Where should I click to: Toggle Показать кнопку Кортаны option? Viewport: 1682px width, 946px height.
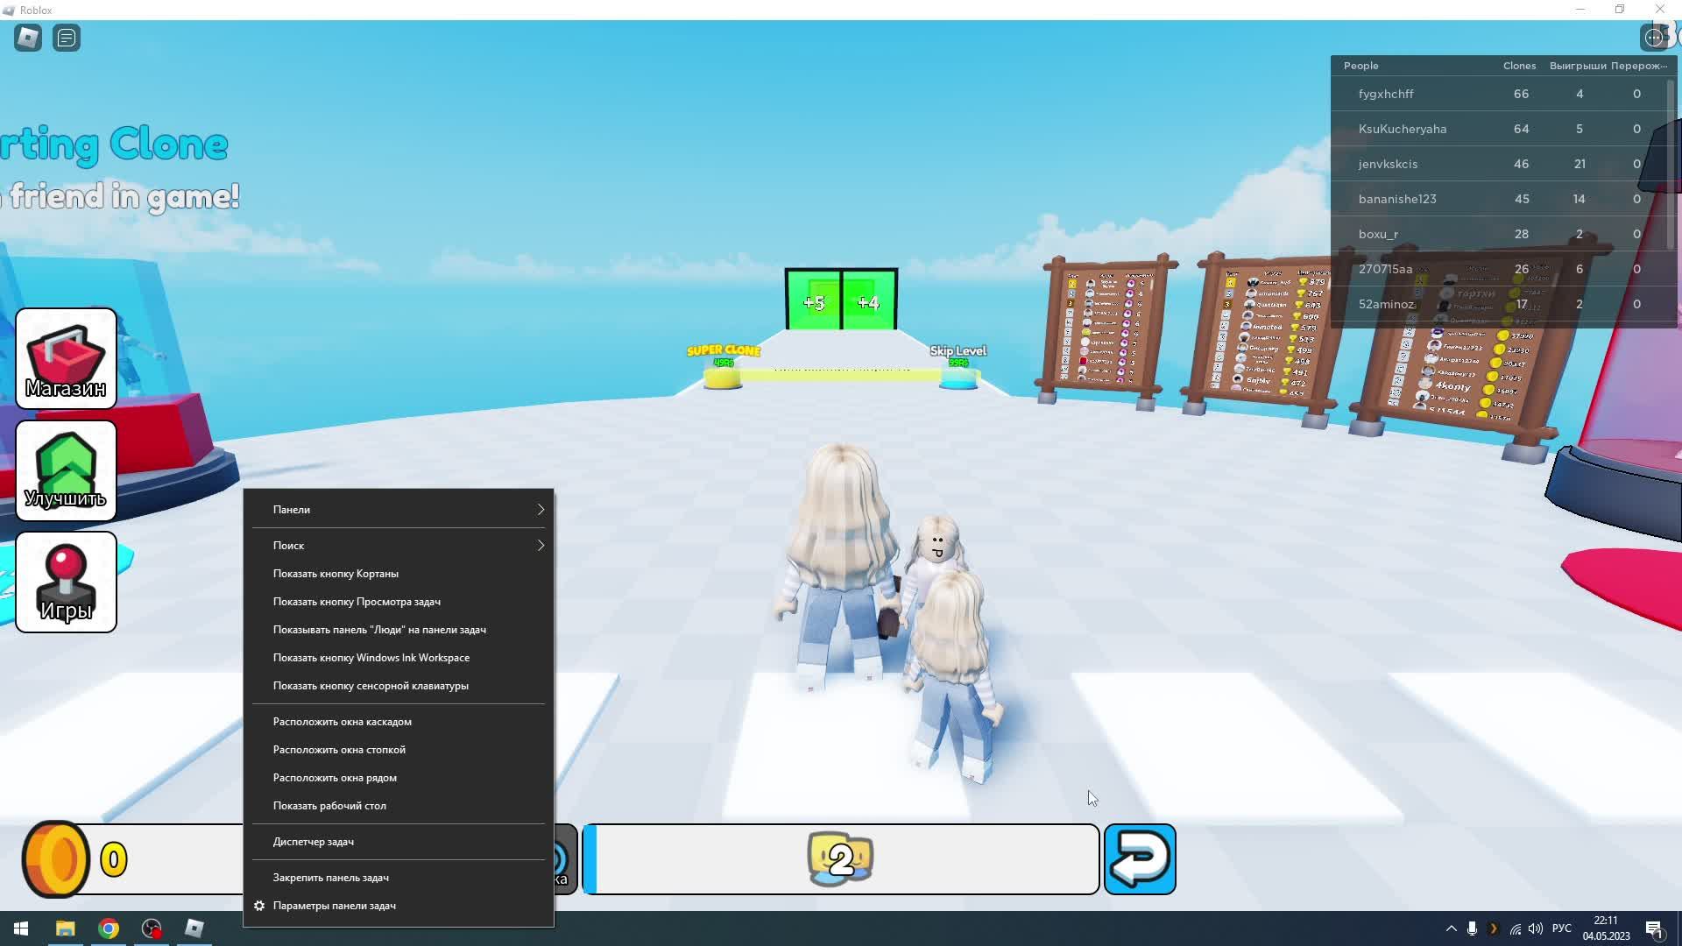coord(336,574)
